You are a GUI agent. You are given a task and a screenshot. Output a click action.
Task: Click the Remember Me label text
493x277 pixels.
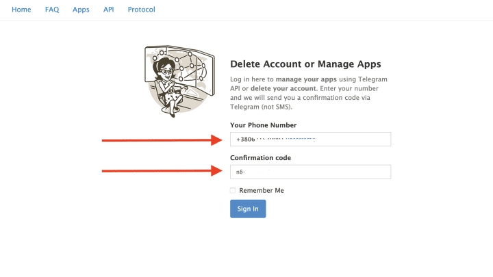[x=262, y=190]
